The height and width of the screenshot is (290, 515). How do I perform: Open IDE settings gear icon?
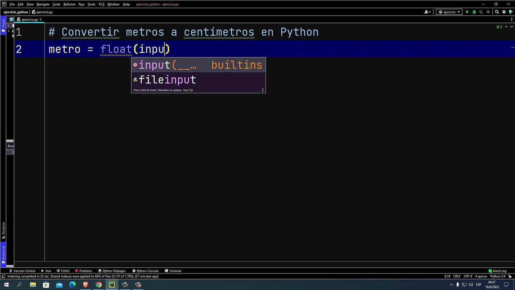click(x=504, y=12)
